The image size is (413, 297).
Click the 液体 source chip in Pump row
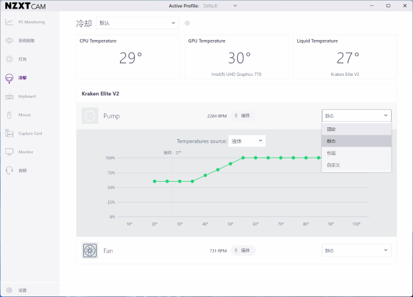click(x=242, y=116)
